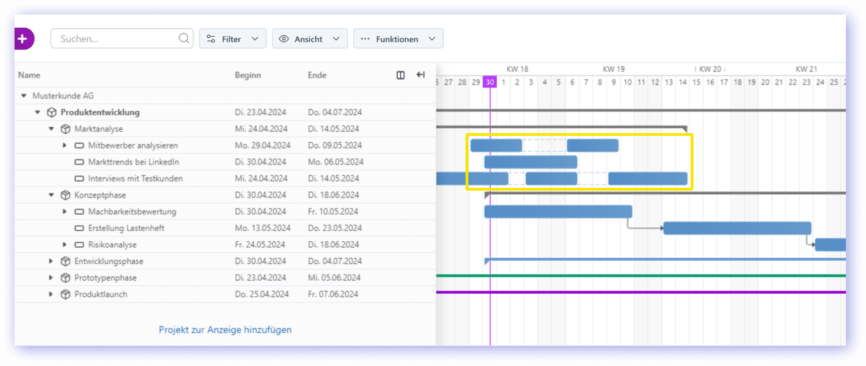Toggle the column layout icon in header
866x366 pixels.
click(x=400, y=75)
